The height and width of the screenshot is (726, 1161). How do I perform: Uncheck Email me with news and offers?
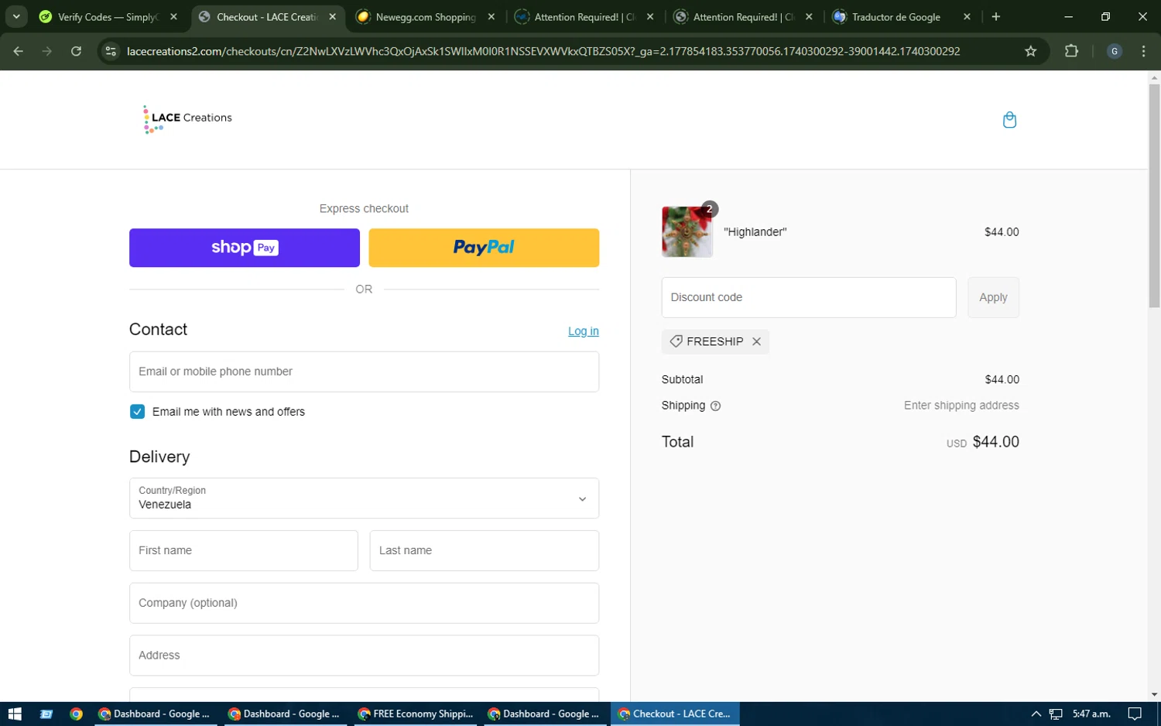pyautogui.click(x=137, y=412)
